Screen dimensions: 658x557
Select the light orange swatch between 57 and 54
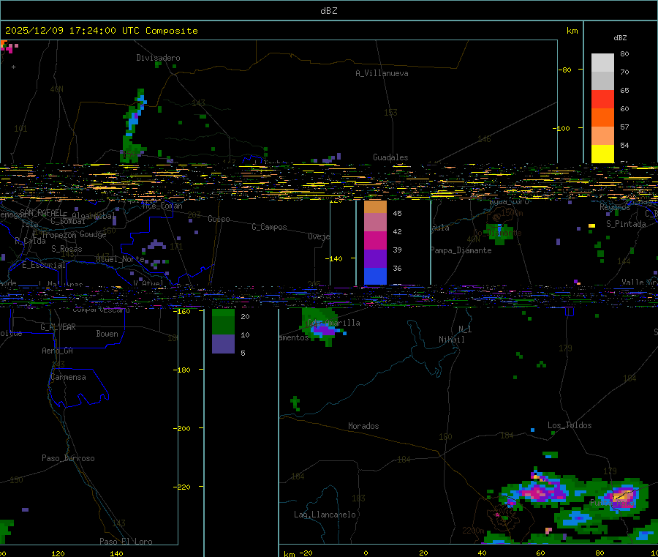pyautogui.click(x=602, y=135)
